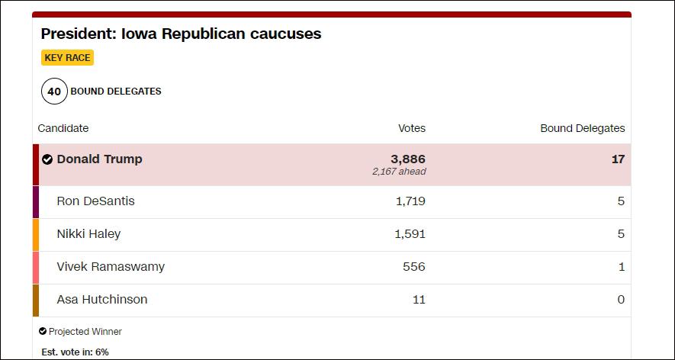The width and height of the screenshot is (675, 360).
Task: Click the checkmark icon beside Donald Trump
Action: click(47, 159)
